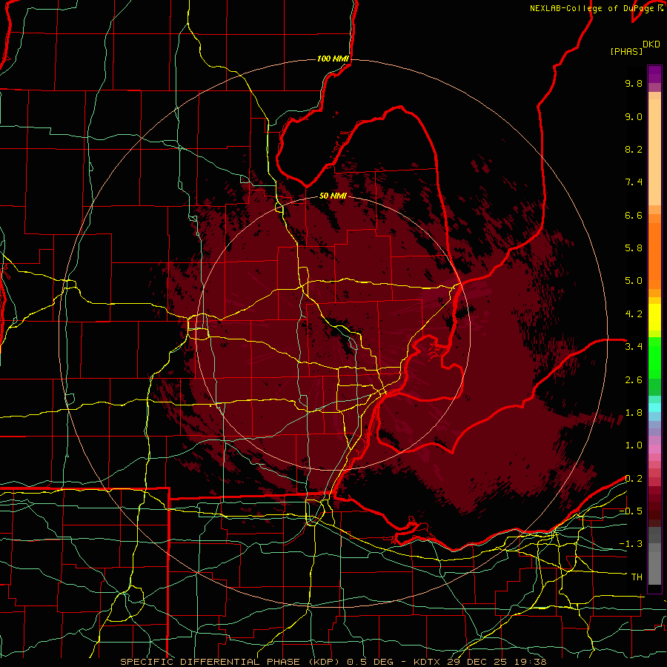Pick the pink band of the color bar
667x667 pixels.
point(654,449)
